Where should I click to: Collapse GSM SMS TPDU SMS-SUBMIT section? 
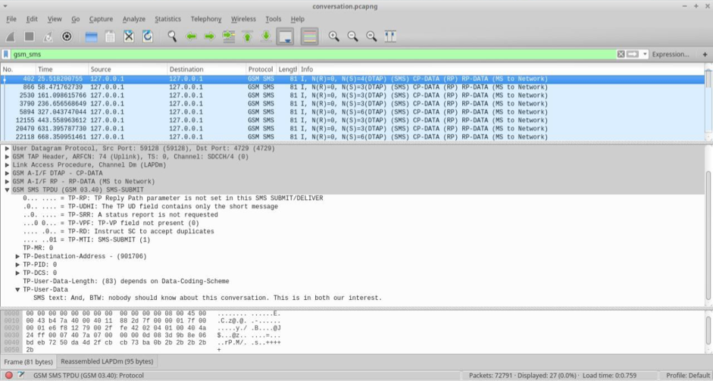[7, 189]
